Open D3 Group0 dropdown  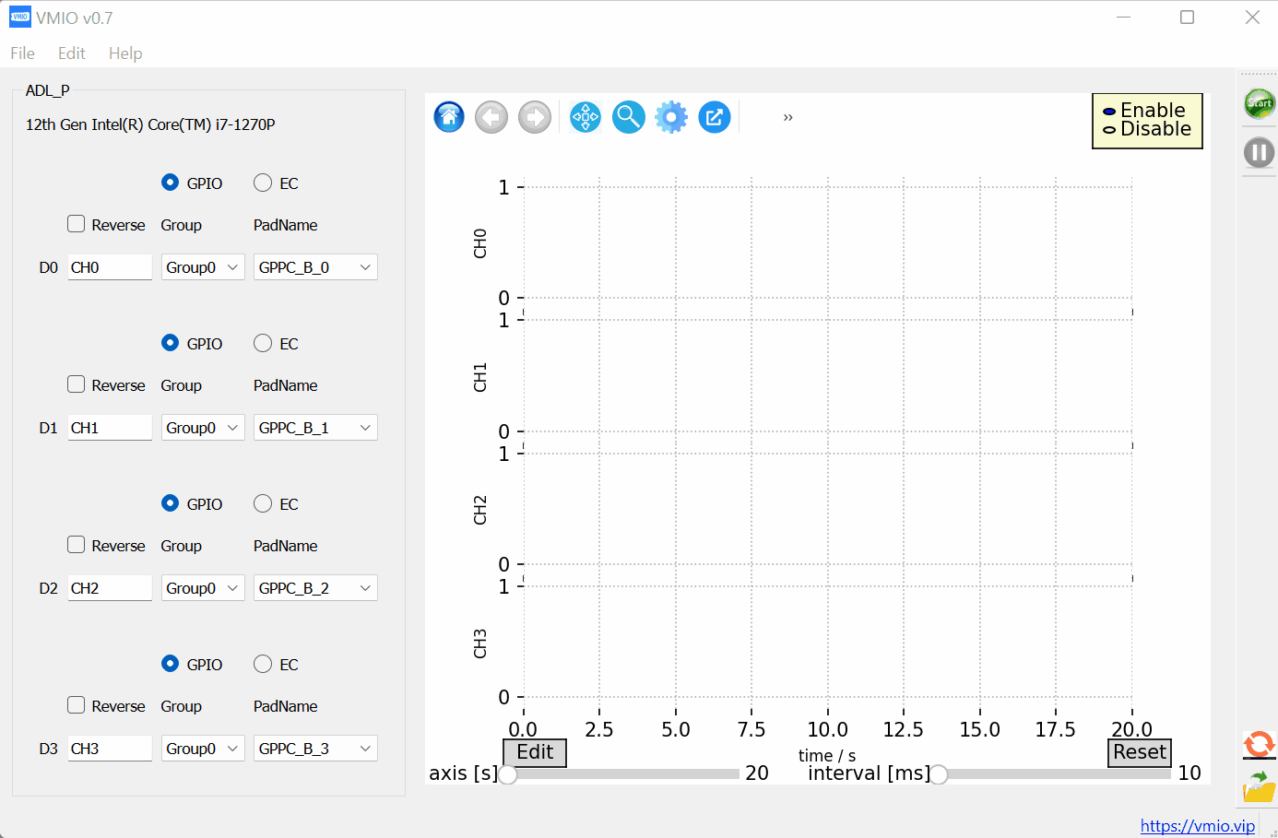pos(203,749)
